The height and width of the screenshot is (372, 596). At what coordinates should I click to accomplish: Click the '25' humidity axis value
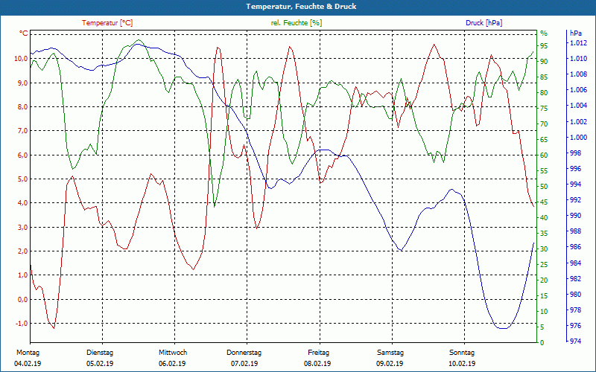(x=544, y=265)
